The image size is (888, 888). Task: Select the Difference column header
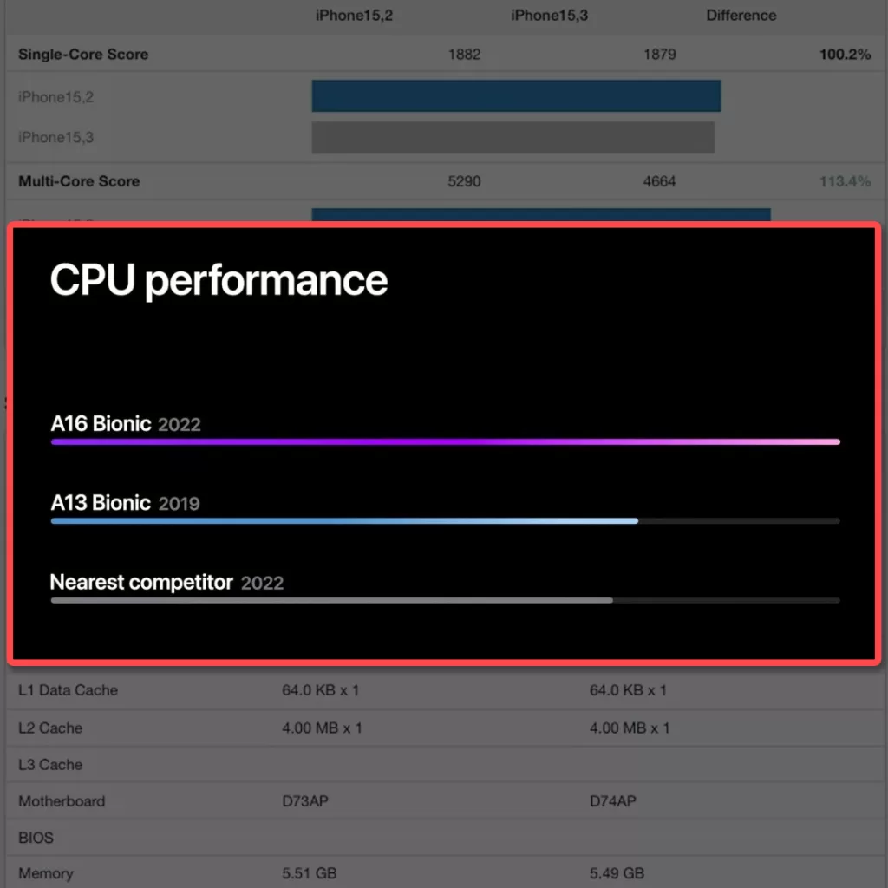tap(741, 16)
